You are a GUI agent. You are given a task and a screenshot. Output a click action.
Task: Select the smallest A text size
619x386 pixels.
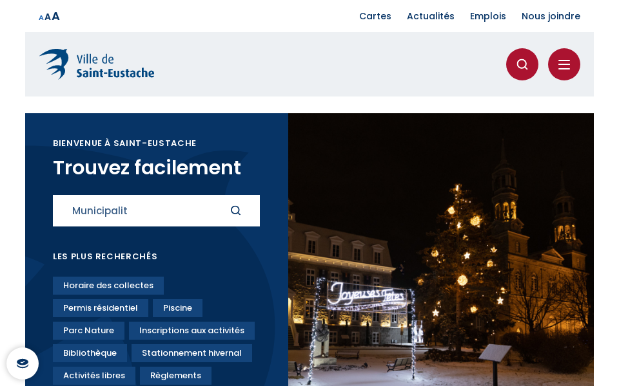click(41, 17)
